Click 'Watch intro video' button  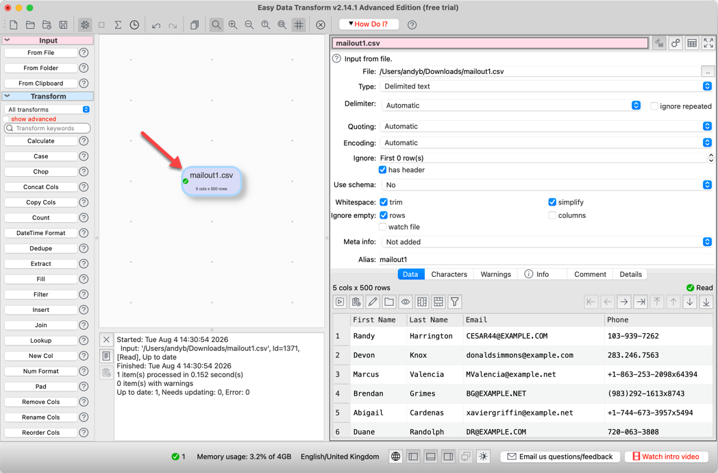coord(666,457)
